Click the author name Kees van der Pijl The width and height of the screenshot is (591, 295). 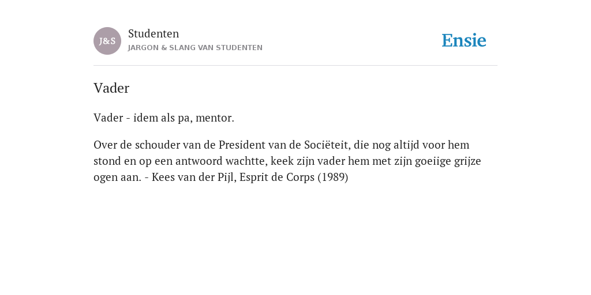point(194,177)
